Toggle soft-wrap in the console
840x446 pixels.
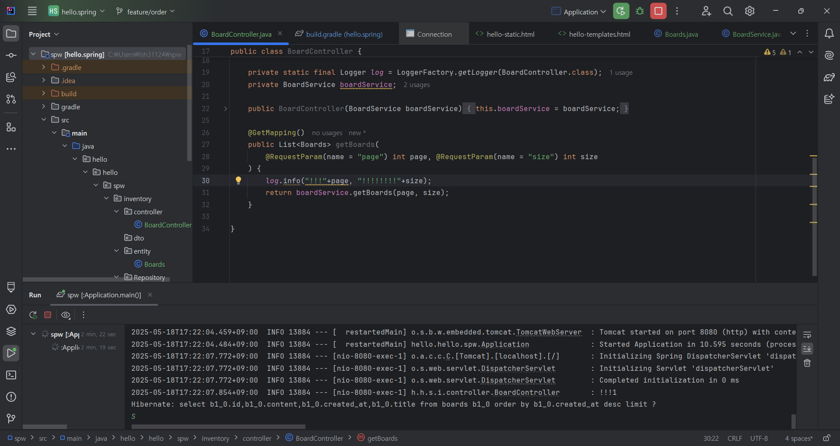807,334
